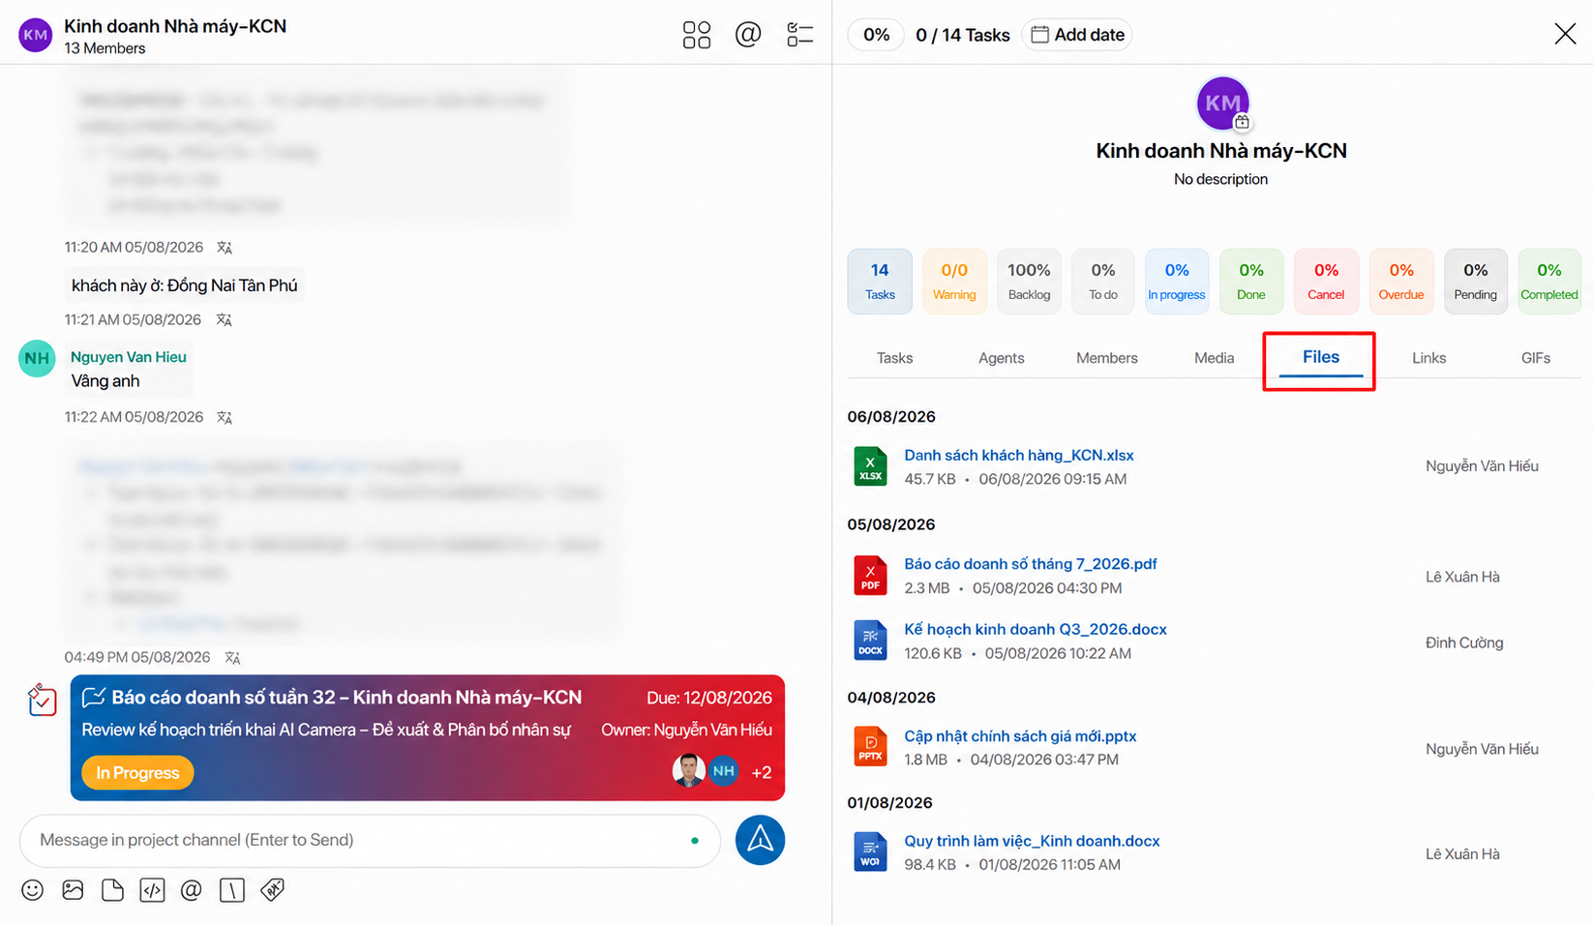Viewport: 1593px width, 925px height.
Task: Click the In Progress status badge
Action: click(x=137, y=773)
